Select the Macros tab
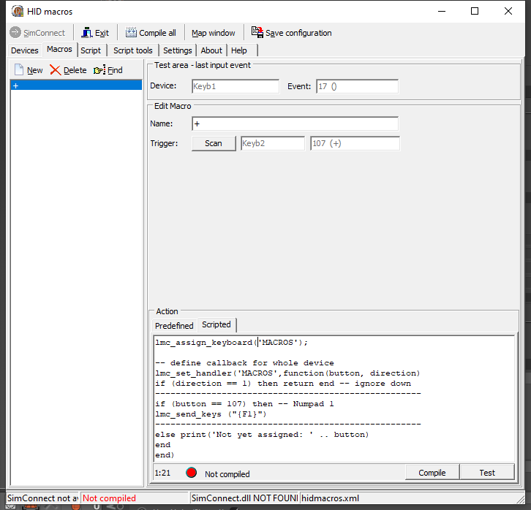 pos(59,50)
